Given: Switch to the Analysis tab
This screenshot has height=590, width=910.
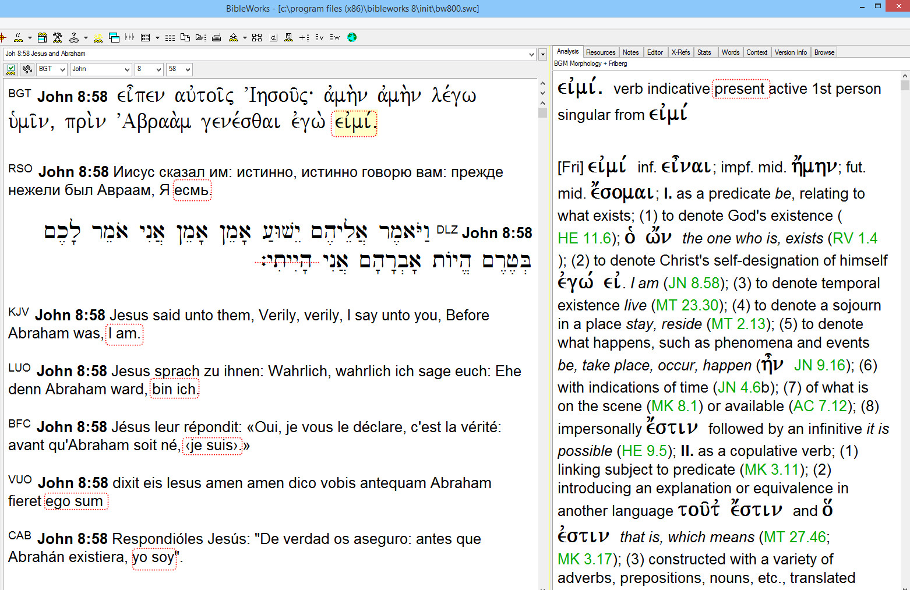Looking at the screenshot, I should tap(567, 51).
